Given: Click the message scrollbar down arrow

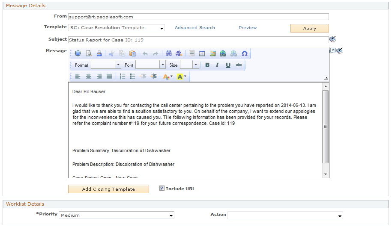Looking at the screenshot, I should (x=326, y=174).
